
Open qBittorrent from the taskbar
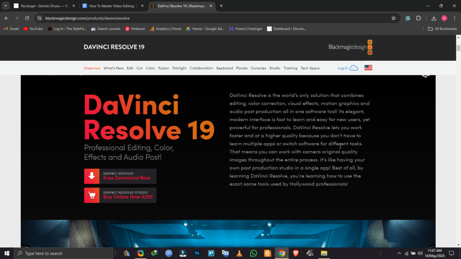click(169, 253)
